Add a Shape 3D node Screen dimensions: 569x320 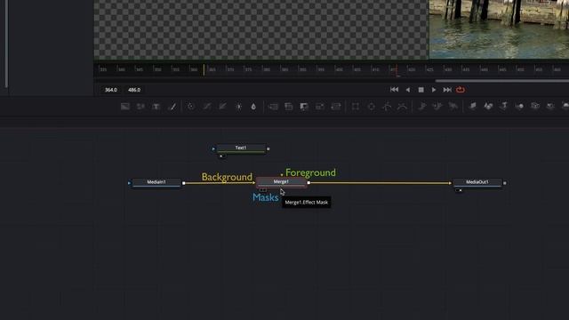[x=488, y=106]
